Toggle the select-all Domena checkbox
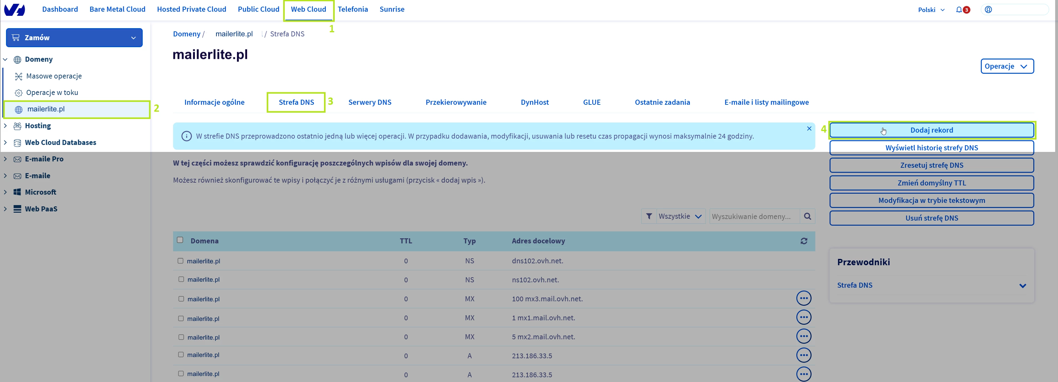The image size is (1058, 382). (180, 240)
